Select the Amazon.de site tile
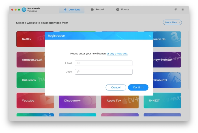The width and height of the screenshot is (198, 133). (167, 39)
